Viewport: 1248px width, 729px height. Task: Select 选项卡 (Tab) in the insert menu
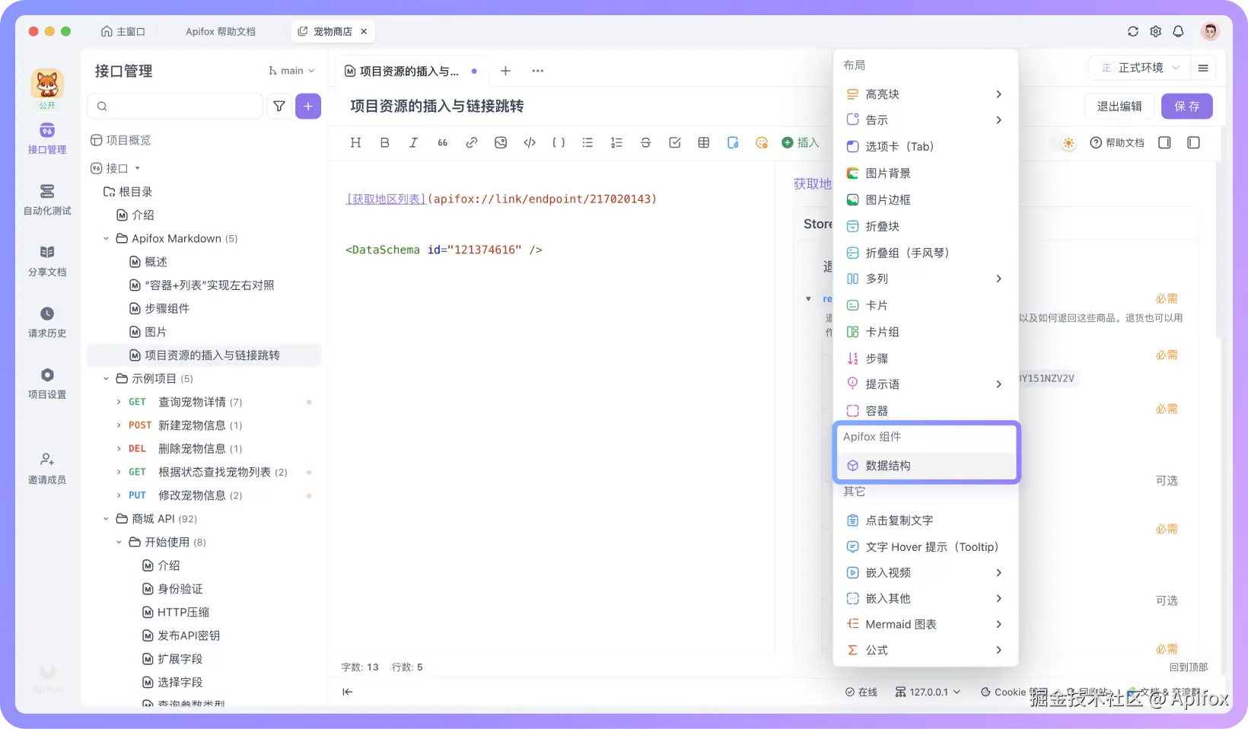[x=925, y=147]
